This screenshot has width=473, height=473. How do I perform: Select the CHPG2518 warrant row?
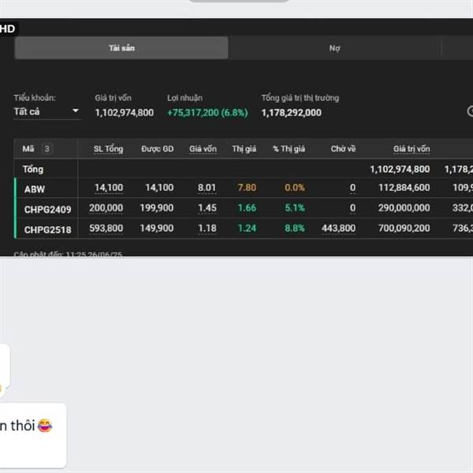tap(244, 229)
